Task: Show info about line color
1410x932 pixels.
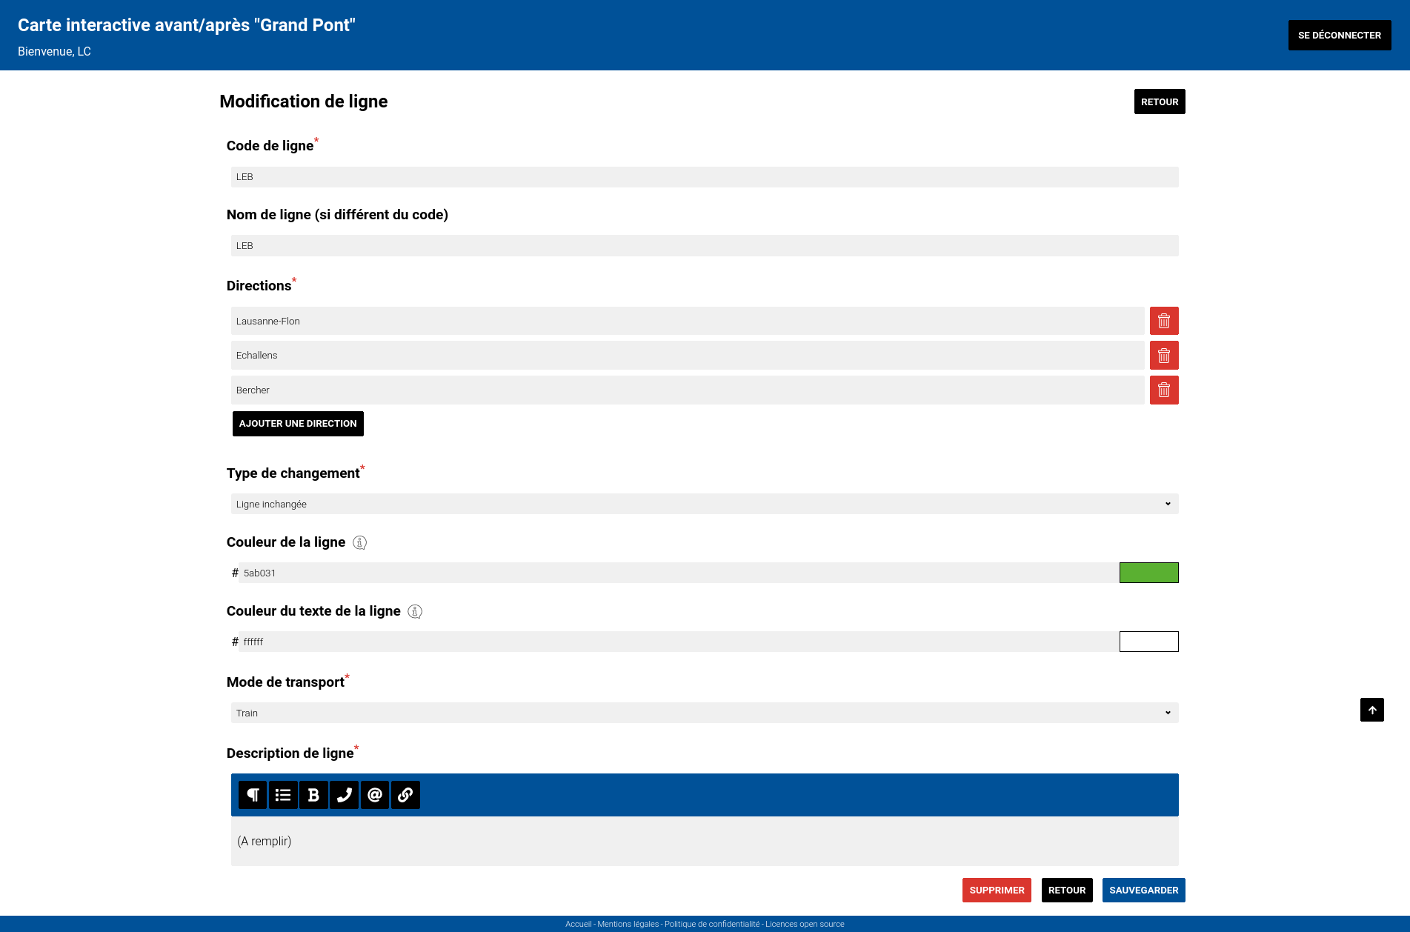Action: pos(359,542)
